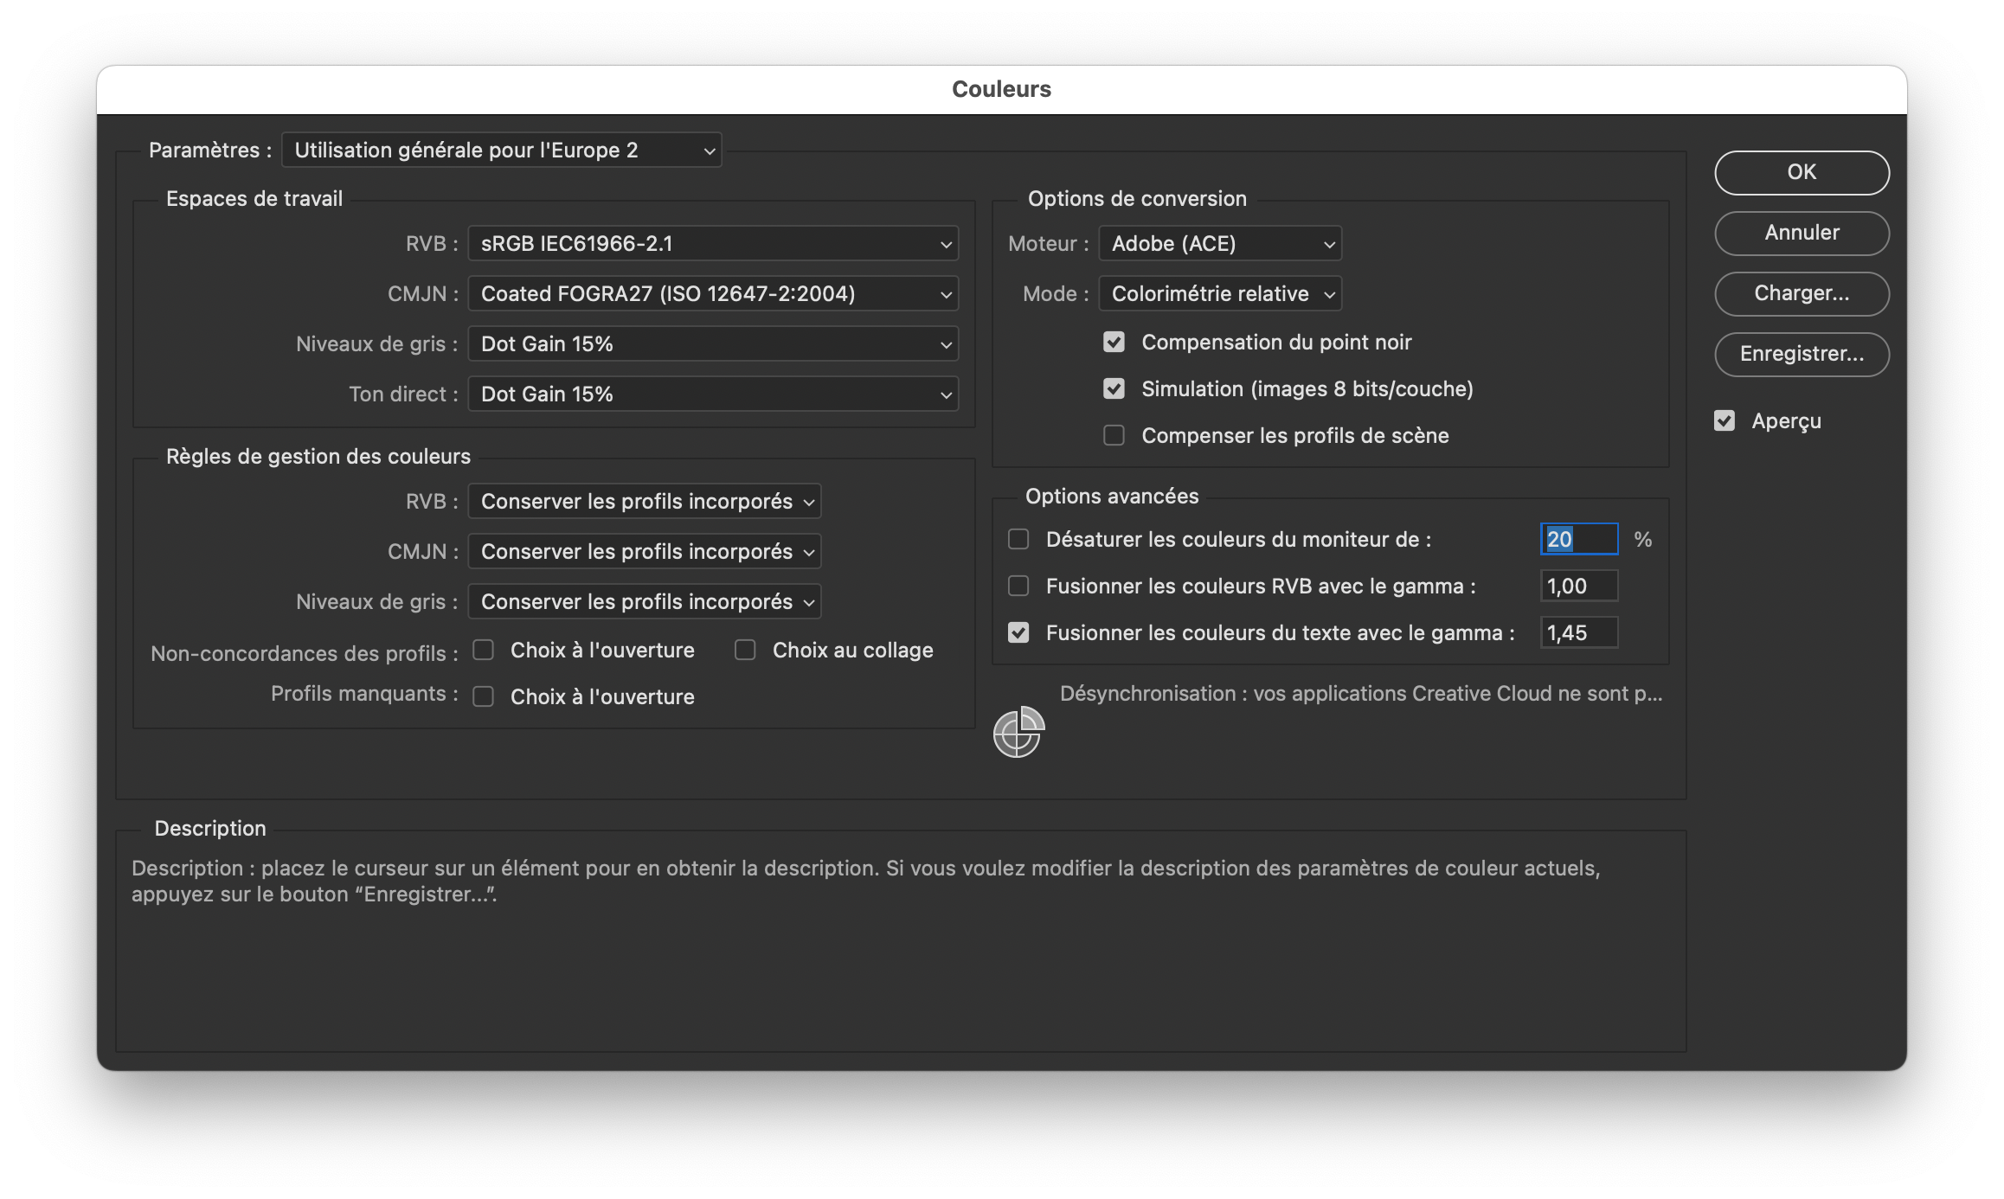Confirm settings with the OK button
2004x1199 pixels.
click(1802, 172)
